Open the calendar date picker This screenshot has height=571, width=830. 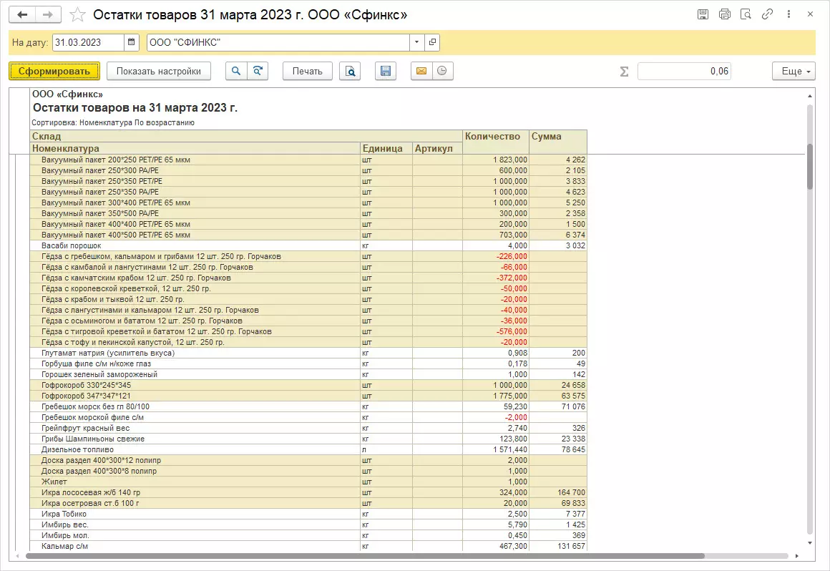132,42
